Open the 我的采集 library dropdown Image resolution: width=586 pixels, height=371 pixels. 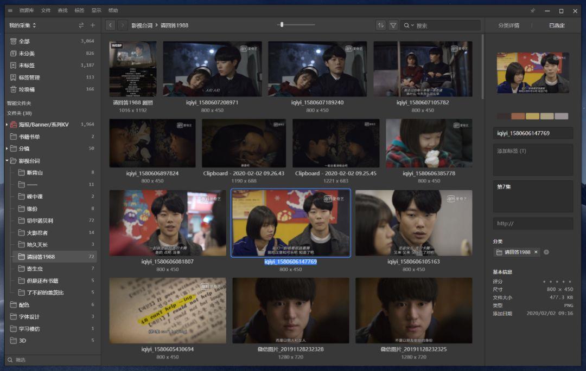click(22, 25)
